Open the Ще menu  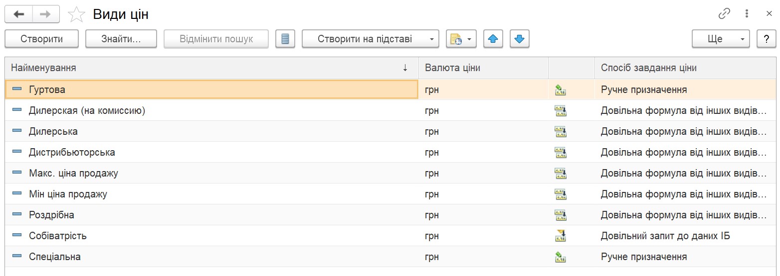point(721,39)
